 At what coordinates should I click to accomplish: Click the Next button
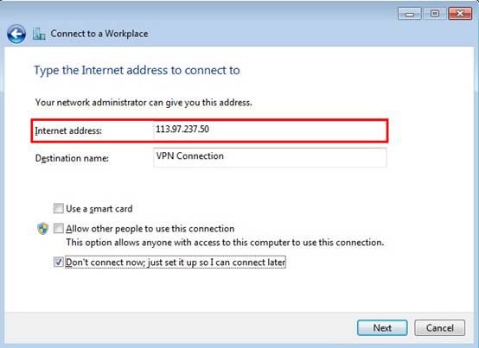[382, 328]
